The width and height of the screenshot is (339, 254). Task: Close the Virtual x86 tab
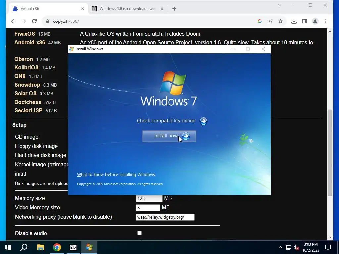(x=82, y=9)
